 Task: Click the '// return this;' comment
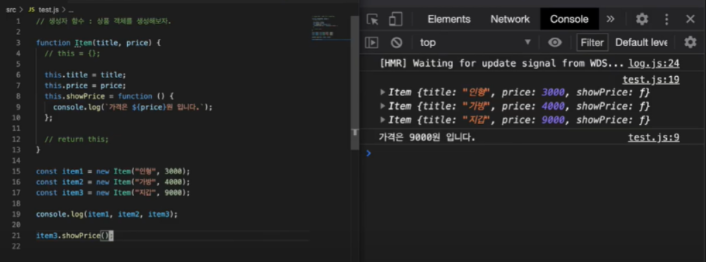(x=76, y=139)
